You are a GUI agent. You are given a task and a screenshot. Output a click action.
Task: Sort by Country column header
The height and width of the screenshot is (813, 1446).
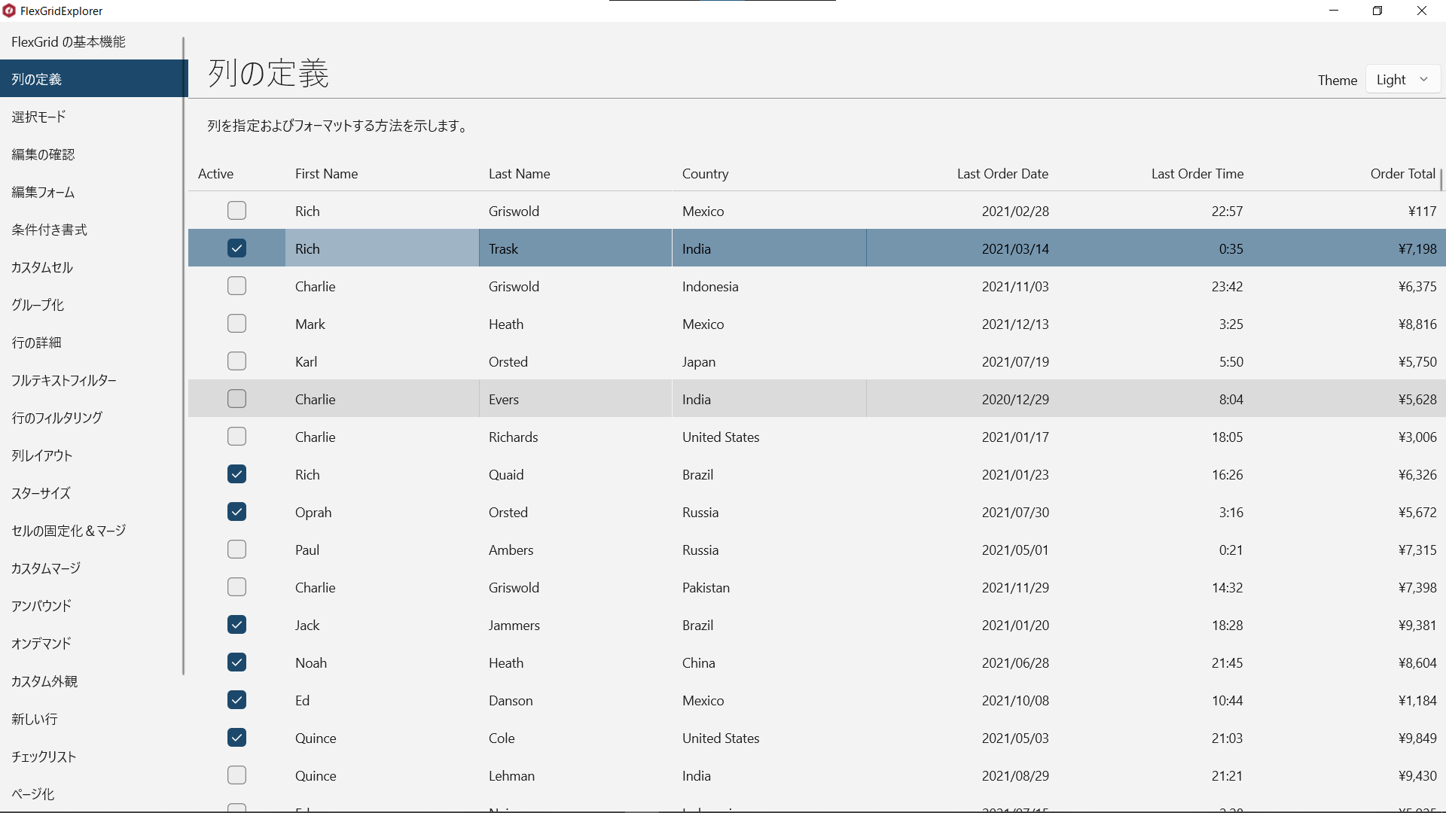click(769, 173)
